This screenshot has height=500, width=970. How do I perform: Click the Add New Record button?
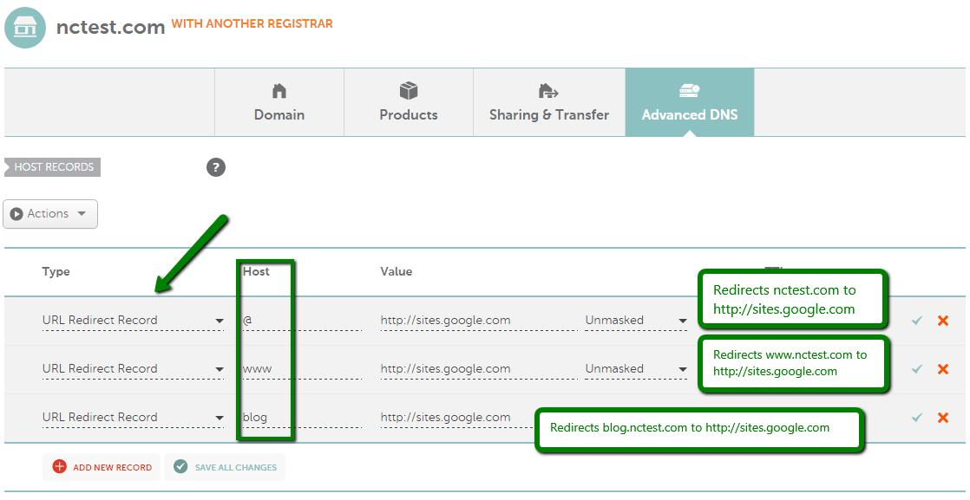tap(102, 467)
